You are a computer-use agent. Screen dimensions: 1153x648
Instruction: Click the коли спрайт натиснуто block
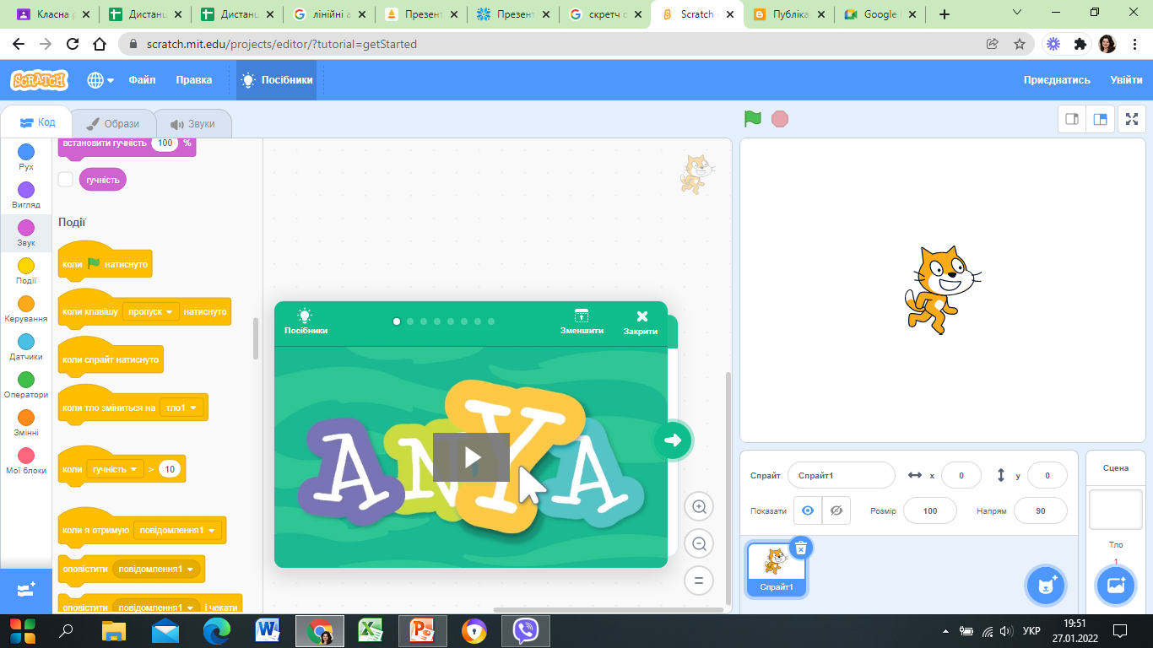click(x=111, y=359)
